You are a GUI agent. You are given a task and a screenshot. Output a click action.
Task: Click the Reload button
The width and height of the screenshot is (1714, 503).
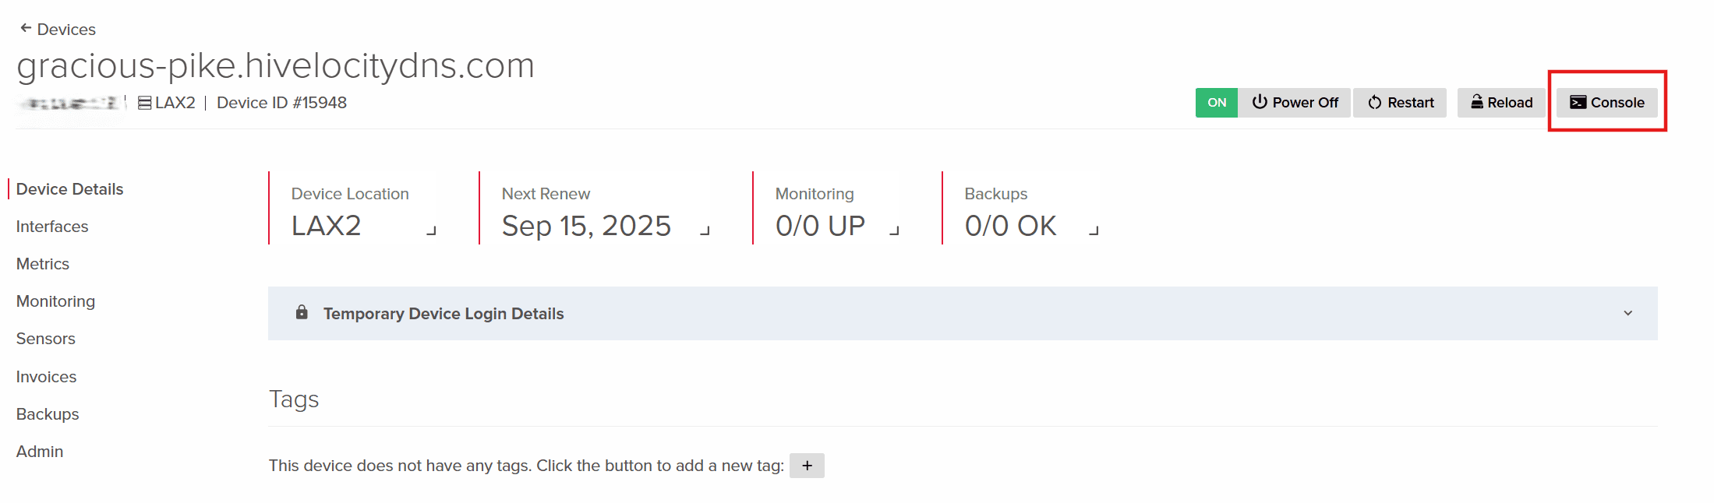[x=1501, y=103]
